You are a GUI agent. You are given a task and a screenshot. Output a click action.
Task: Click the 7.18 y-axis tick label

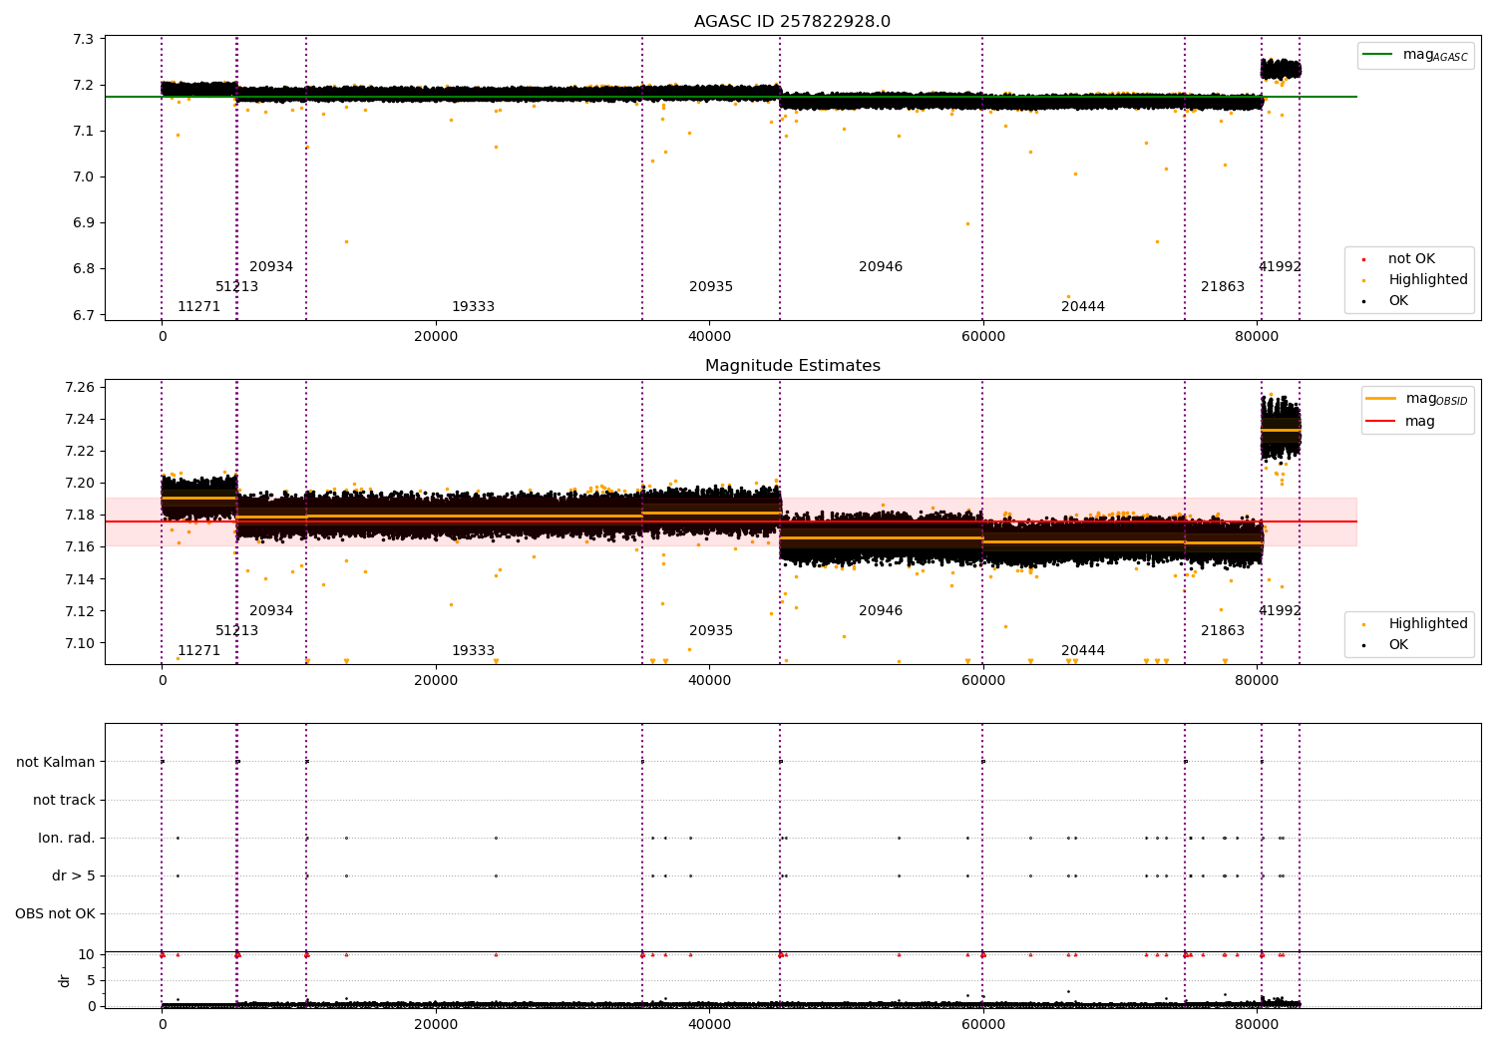[x=78, y=516]
